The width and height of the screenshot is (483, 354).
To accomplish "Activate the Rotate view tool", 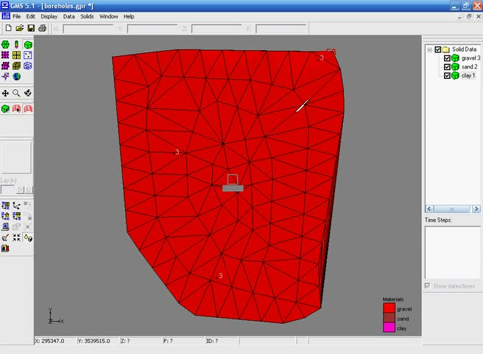I will [28, 93].
